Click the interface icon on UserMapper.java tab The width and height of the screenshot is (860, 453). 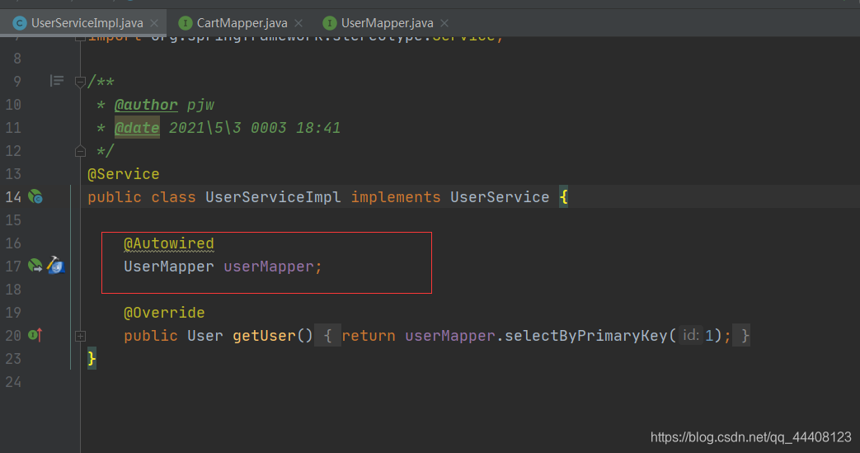point(330,23)
